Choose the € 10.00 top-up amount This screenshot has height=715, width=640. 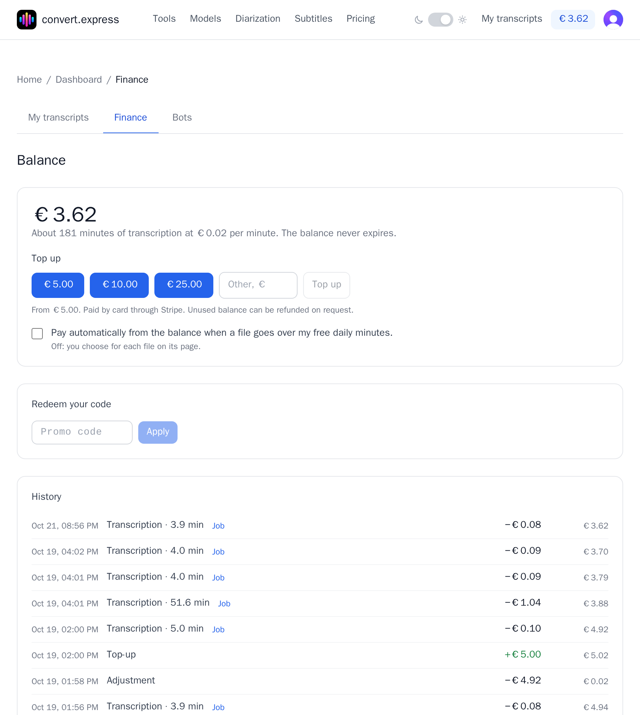[x=119, y=285]
